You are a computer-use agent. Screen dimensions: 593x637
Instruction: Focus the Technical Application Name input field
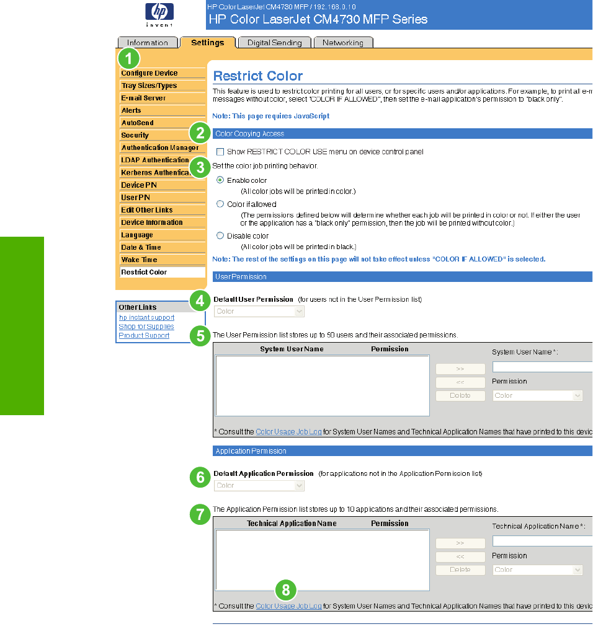click(x=542, y=541)
